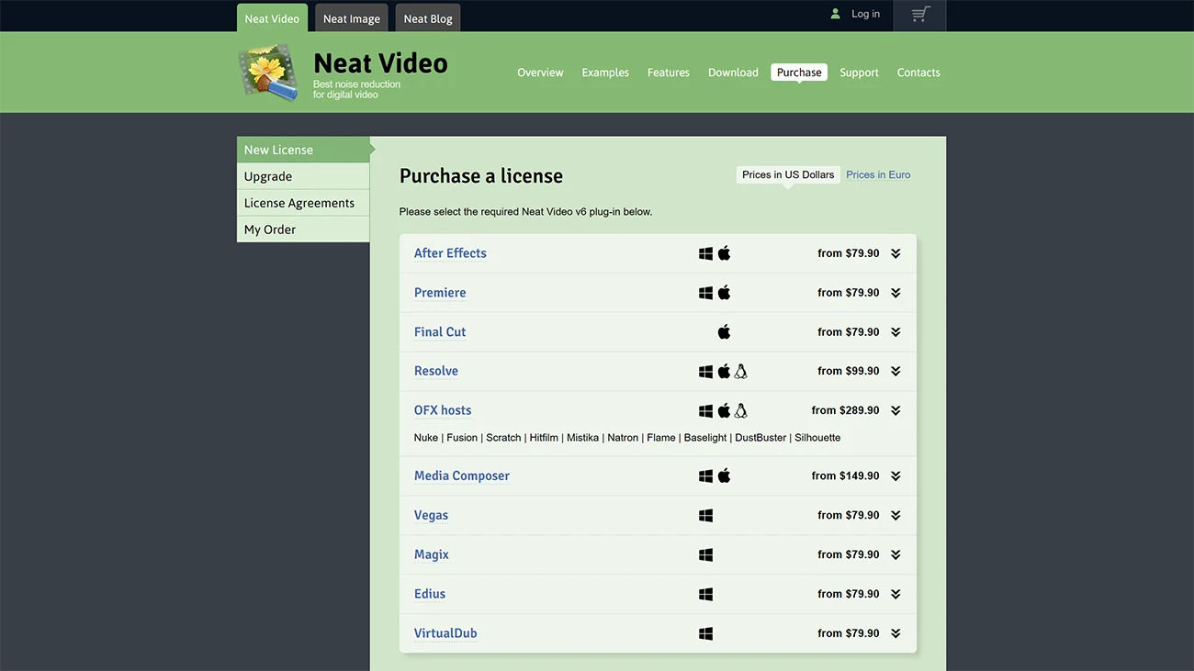Click the Windows icon in After Effects row
This screenshot has height=671, width=1194.
tap(705, 253)
